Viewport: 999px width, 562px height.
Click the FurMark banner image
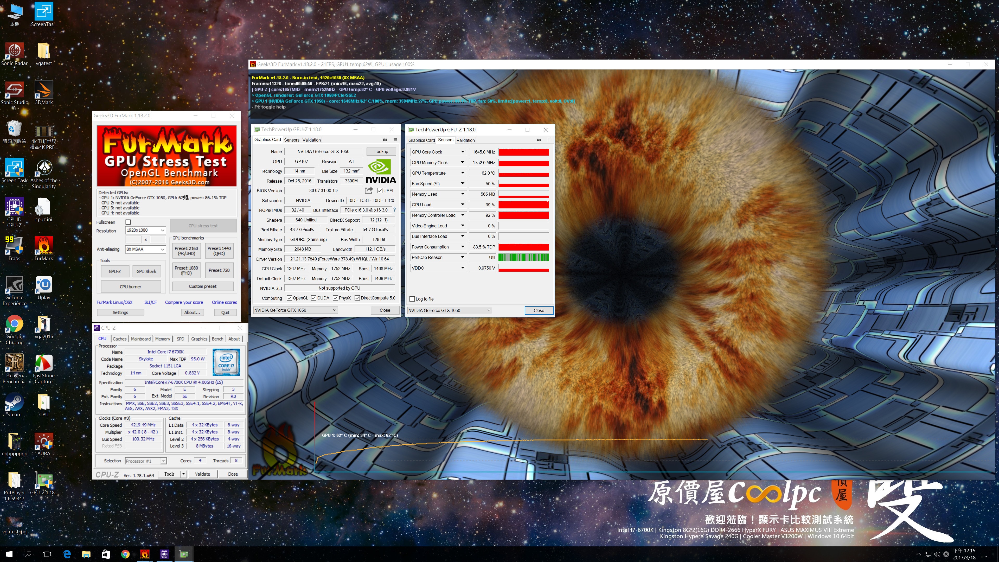point(167,156)
